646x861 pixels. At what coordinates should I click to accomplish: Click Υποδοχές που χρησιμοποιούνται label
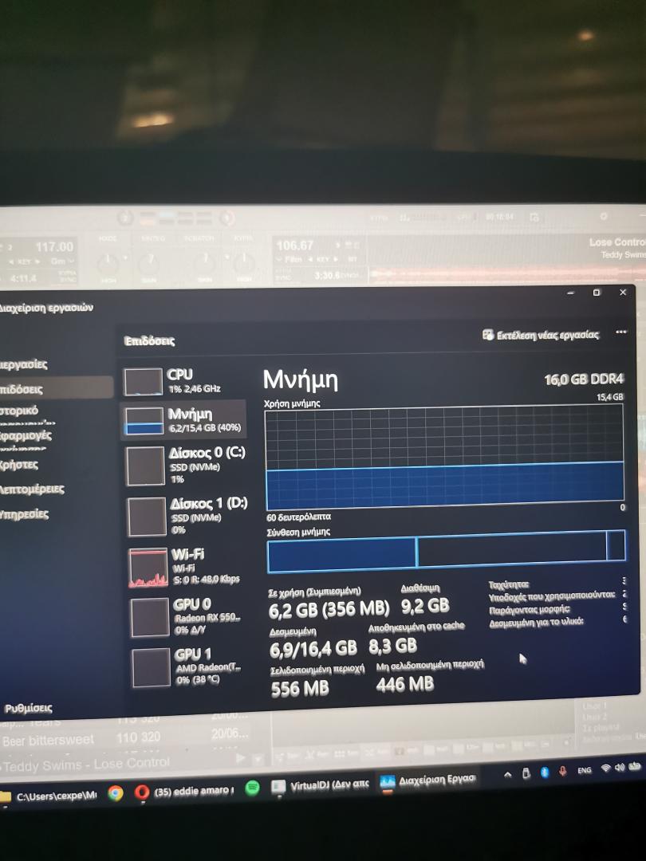[552, 596]
